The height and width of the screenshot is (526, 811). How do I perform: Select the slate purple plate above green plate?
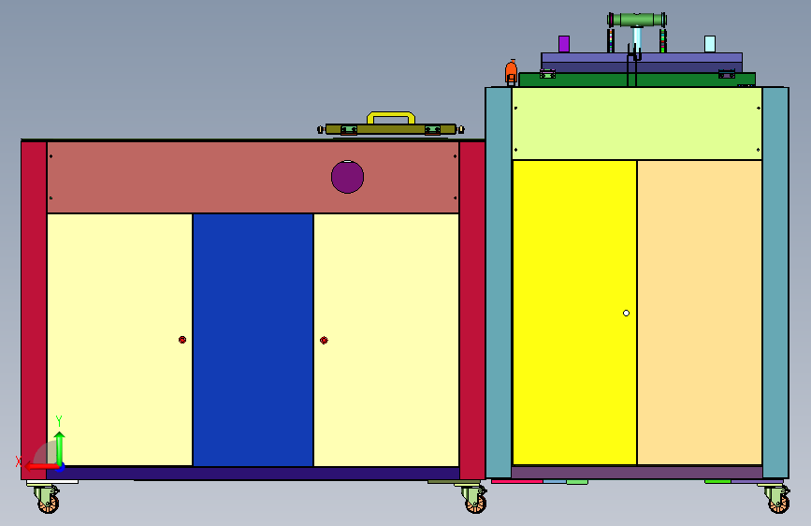pyautogui.click(x=642, y=63)
